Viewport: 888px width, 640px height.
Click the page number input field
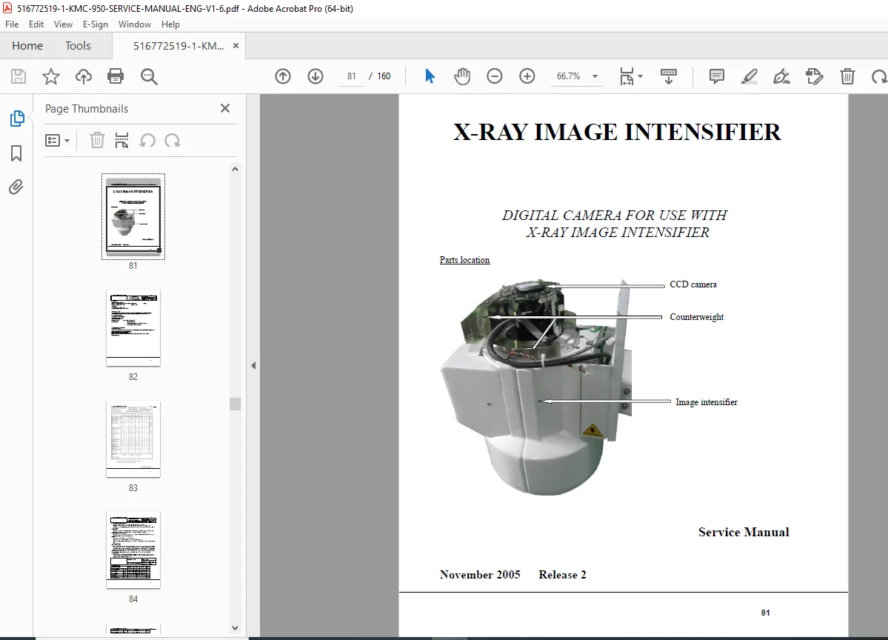tap(352, 76)
